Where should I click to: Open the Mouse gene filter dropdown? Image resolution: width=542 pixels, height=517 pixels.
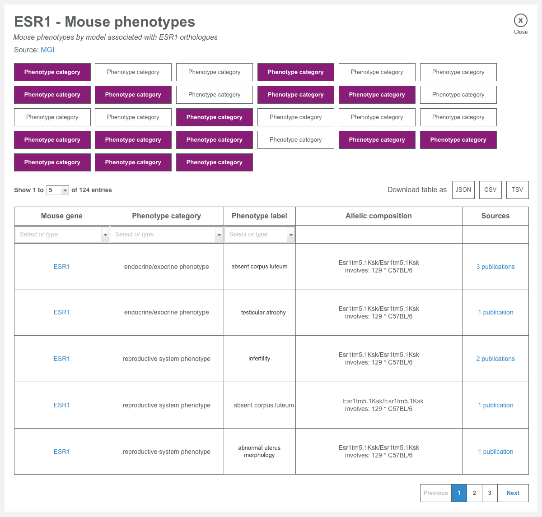[105, 234]
